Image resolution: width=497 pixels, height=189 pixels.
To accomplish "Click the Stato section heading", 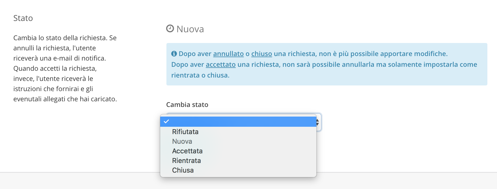I will click(23, 18).
